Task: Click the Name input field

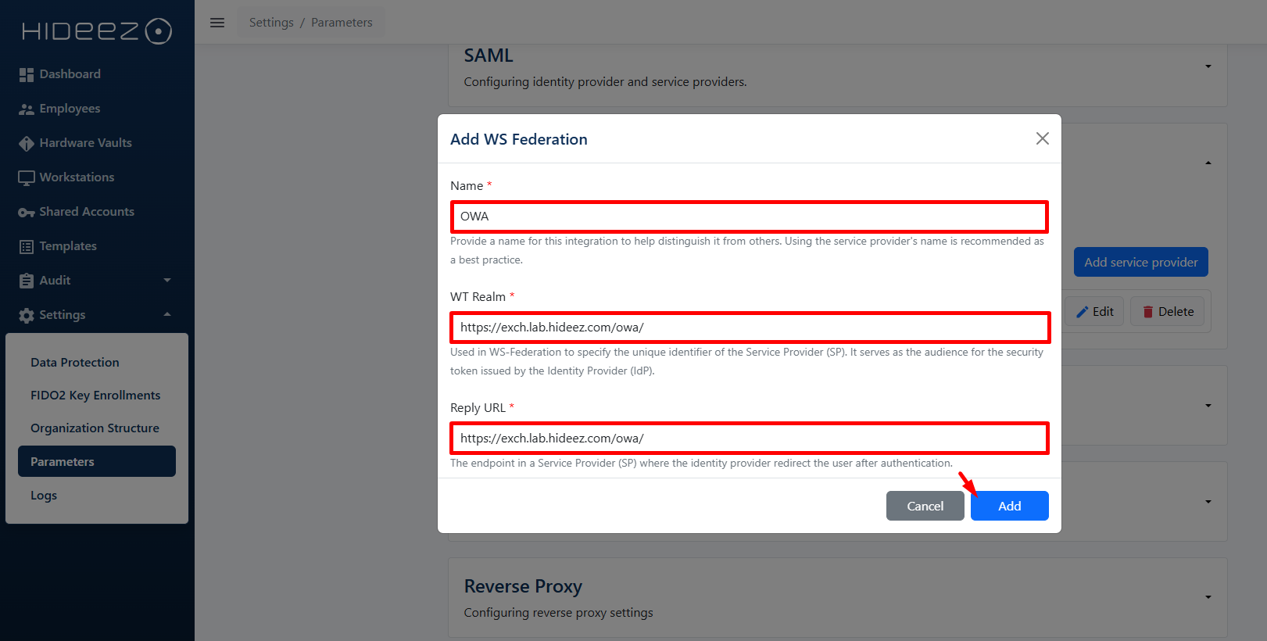Action: click(x=749, y=217)
